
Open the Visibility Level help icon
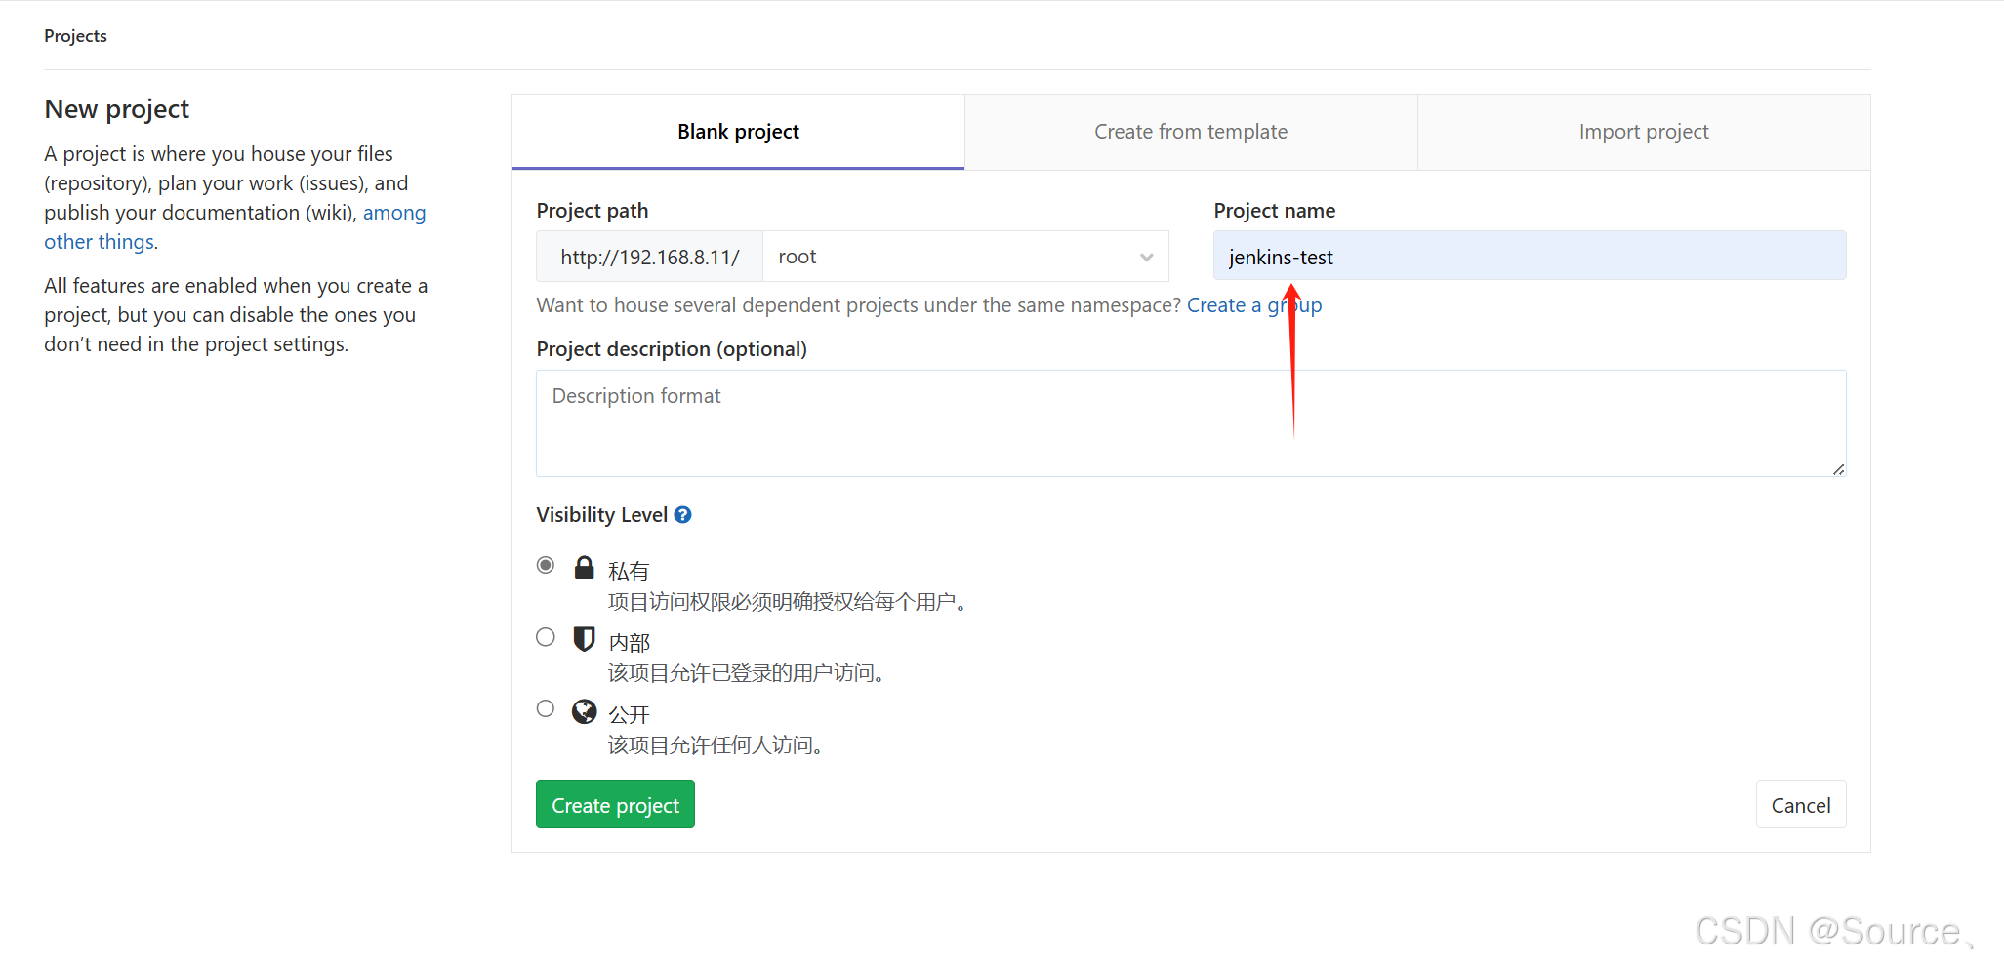[x=683, y=515]
